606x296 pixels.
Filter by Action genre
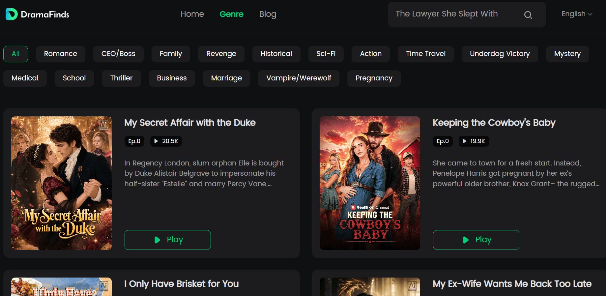(371, 54)
